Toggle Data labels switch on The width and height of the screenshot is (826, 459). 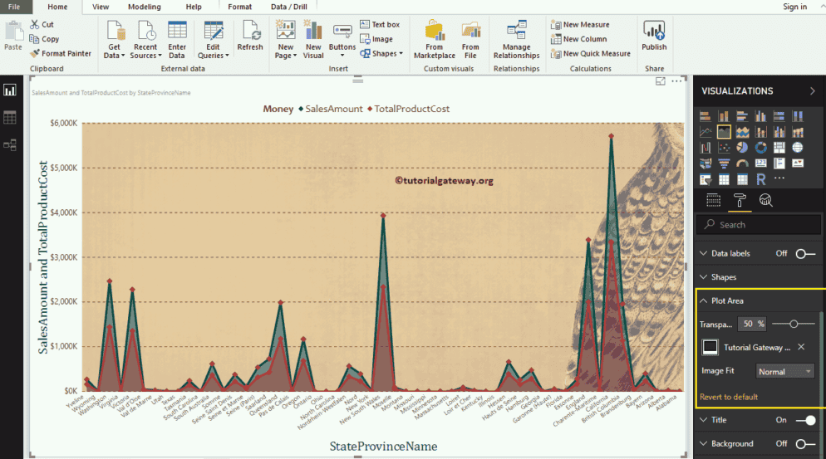(805, 254)
